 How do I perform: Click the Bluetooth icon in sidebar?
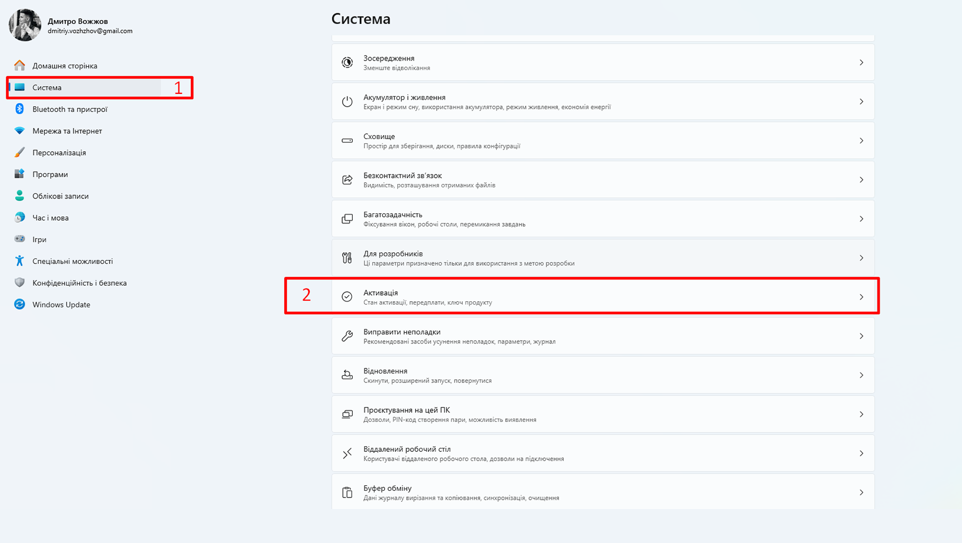click(19, 109)
